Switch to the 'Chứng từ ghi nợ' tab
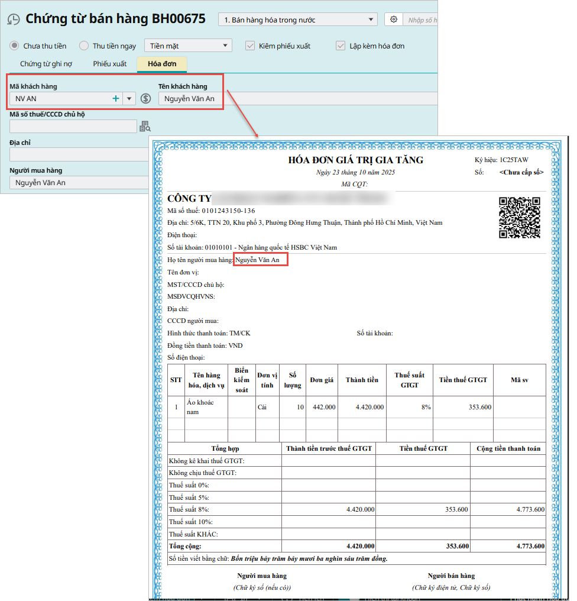Image resolution: width=577 pixels, height=601 pixels. point(46,64)
